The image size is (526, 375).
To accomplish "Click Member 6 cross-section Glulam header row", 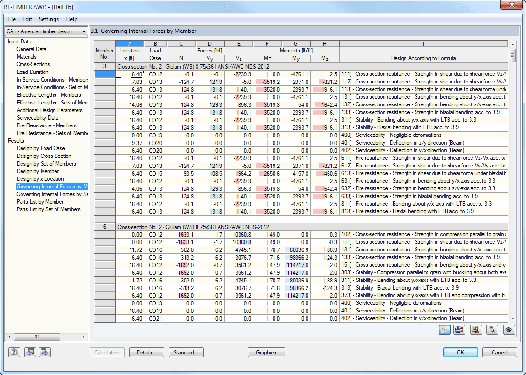I will click(312, 227).
